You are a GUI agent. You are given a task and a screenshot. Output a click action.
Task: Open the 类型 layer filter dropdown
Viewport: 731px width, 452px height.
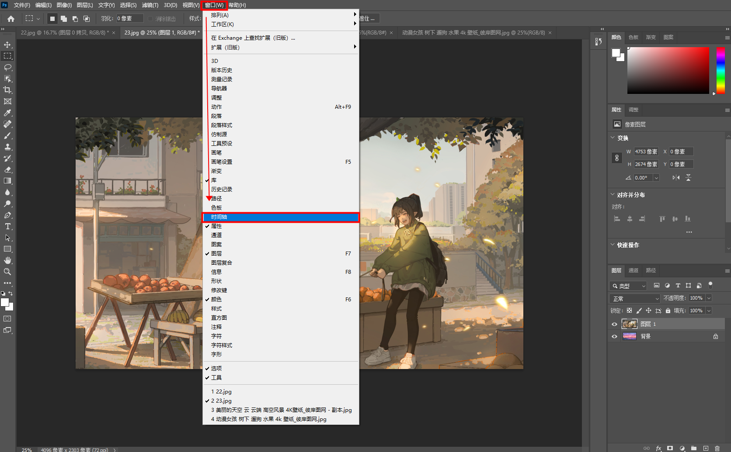click(628, 286)
